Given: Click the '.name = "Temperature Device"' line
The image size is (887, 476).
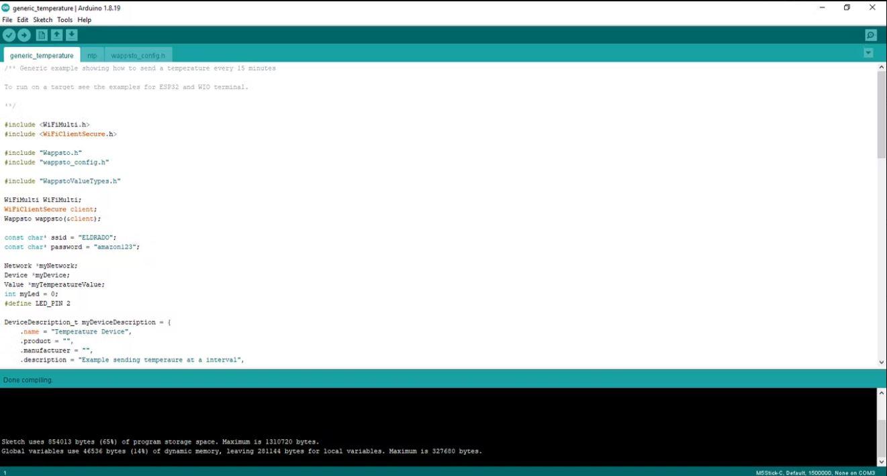Looking at the screenshot, I should [76, 331].
